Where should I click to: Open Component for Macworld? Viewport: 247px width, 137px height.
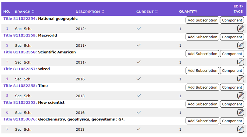coord(232,37)
